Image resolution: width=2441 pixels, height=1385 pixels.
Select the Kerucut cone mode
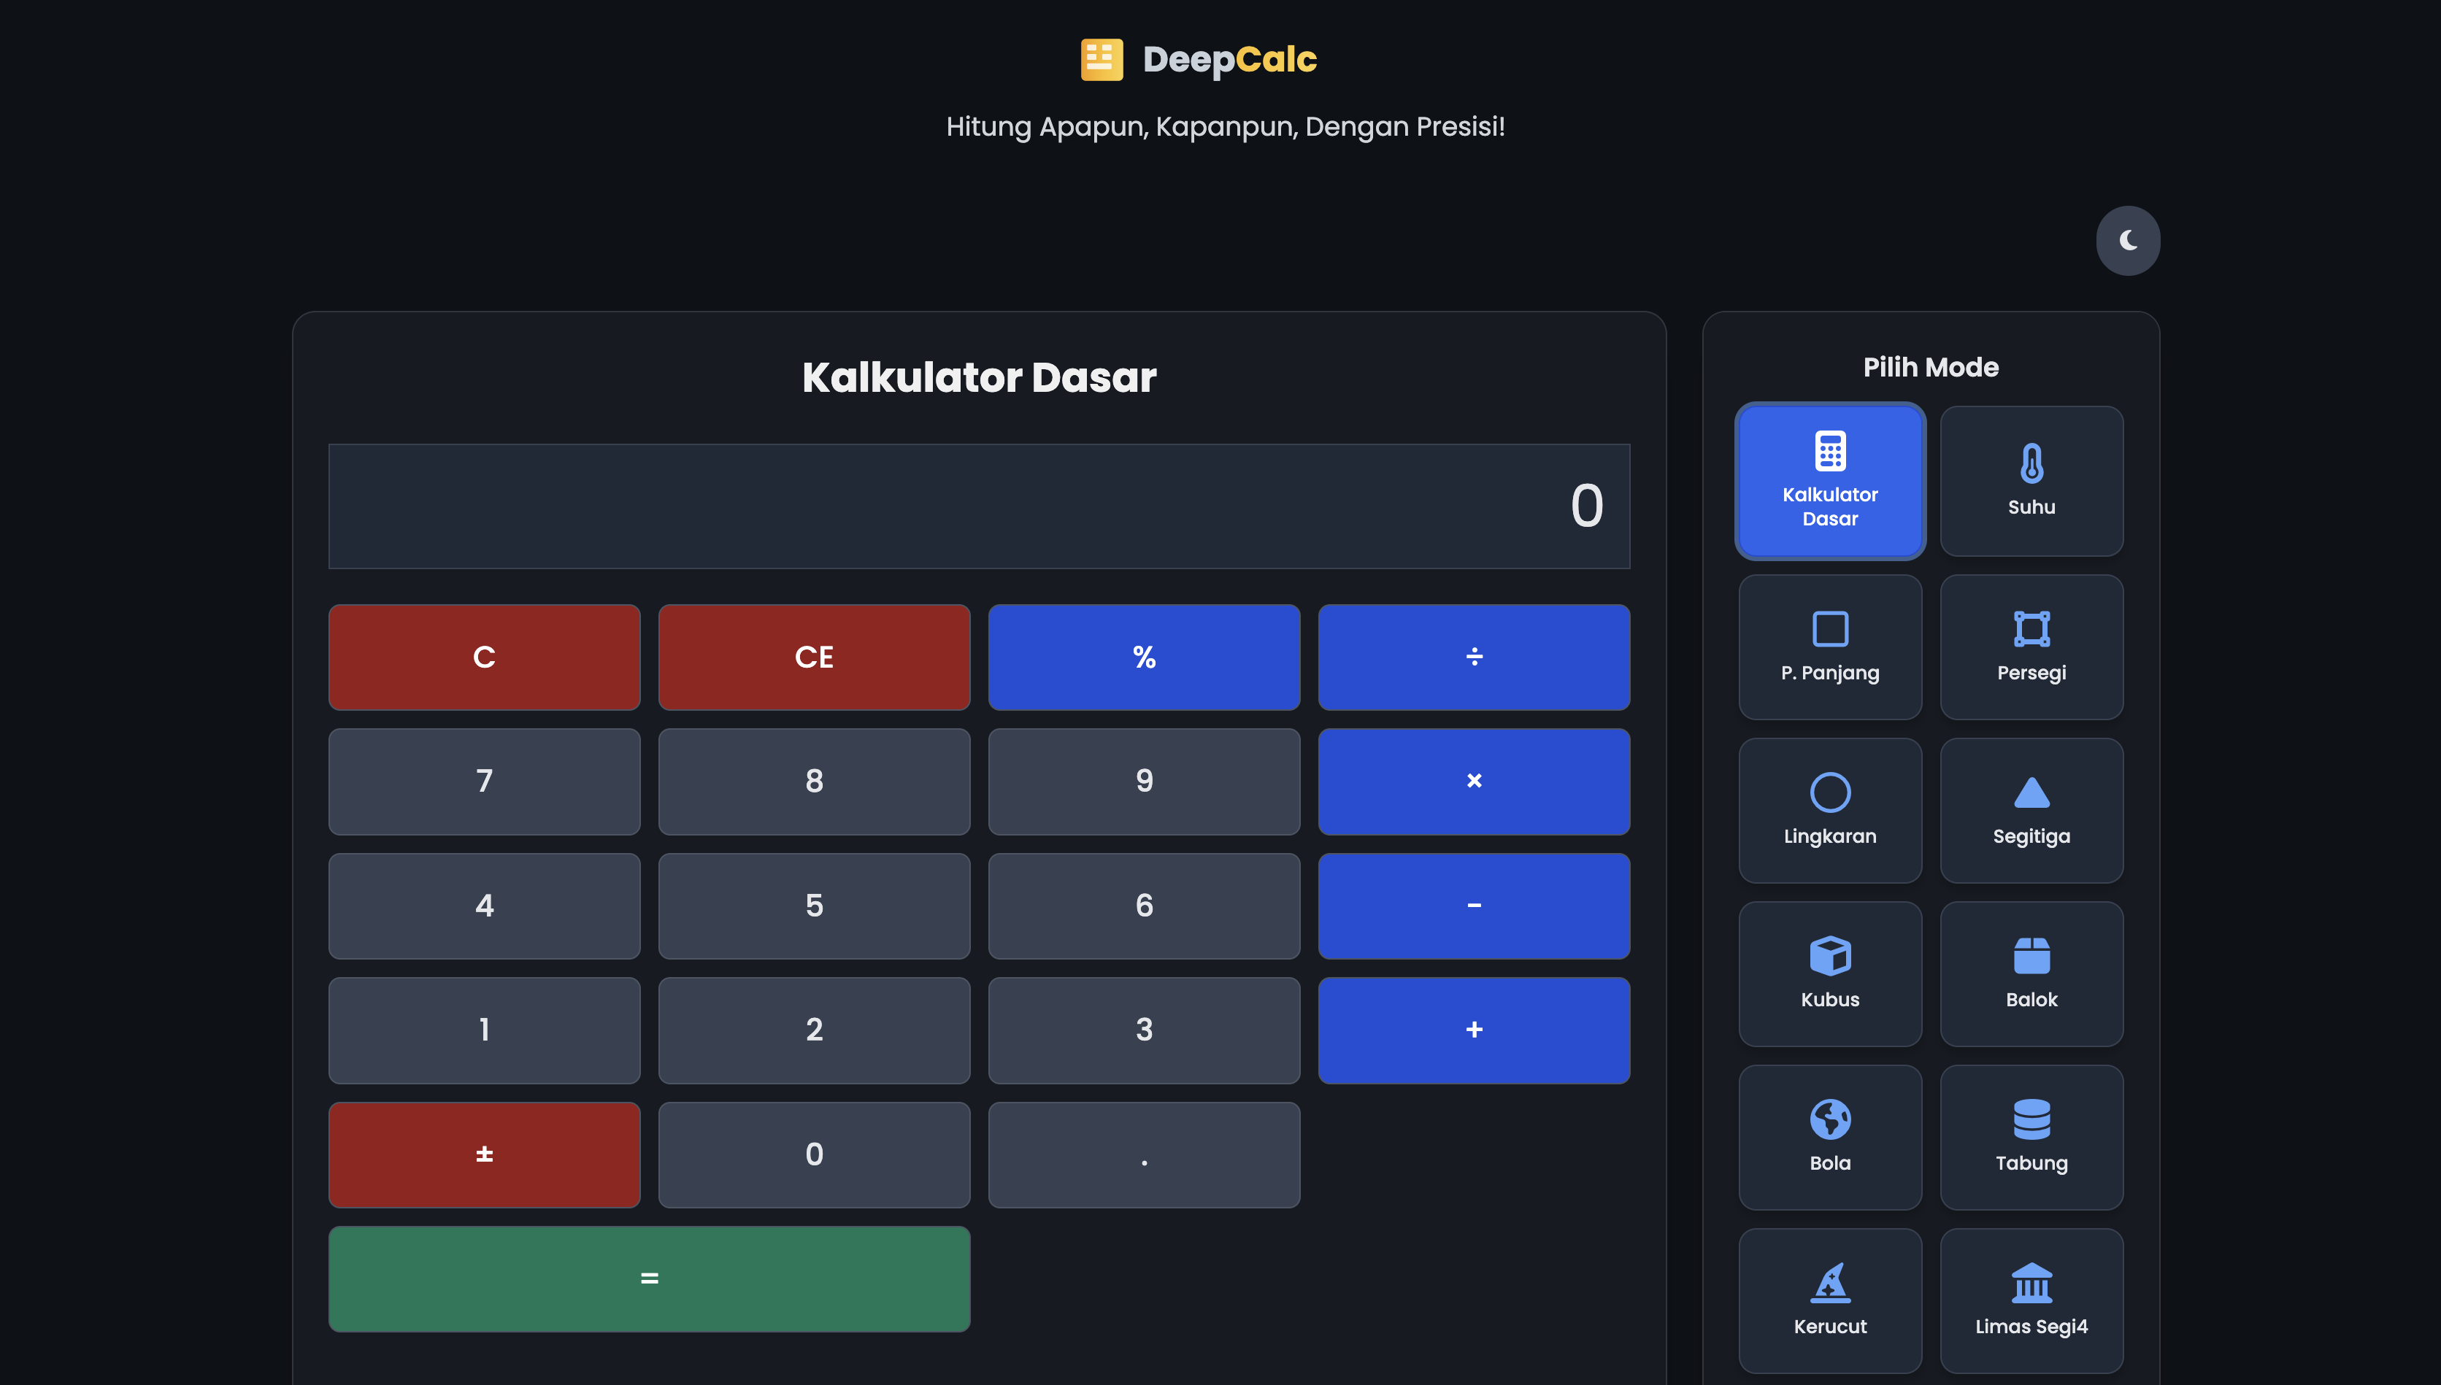point(1829,1301)
